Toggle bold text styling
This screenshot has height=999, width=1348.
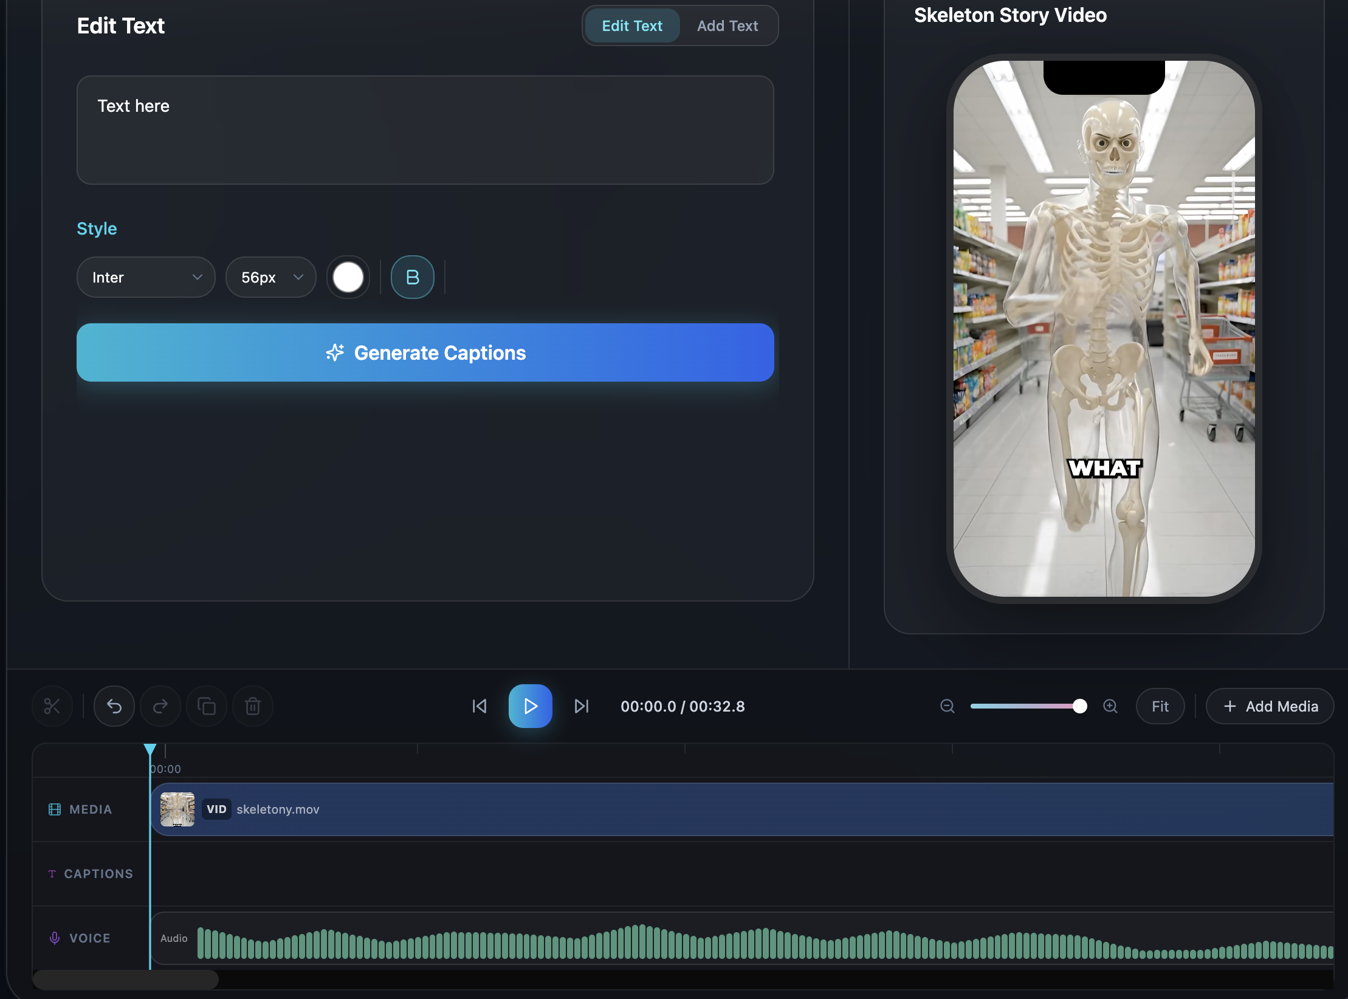(x=411, y=277)
